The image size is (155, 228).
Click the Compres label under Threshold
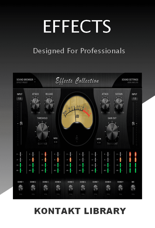42,143
